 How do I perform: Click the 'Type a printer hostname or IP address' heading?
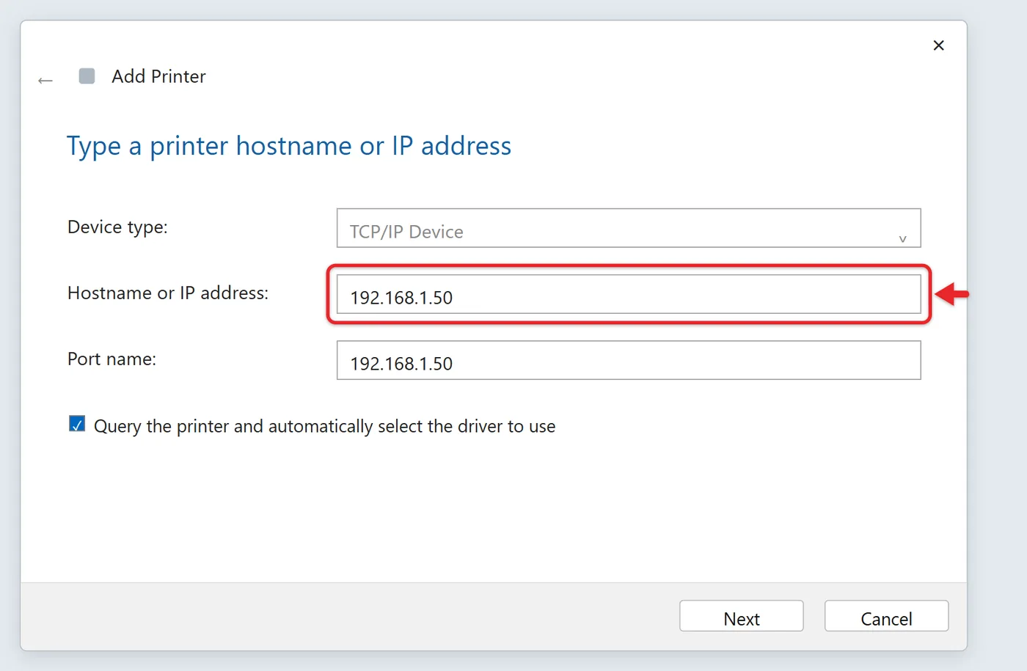point(289,146)
